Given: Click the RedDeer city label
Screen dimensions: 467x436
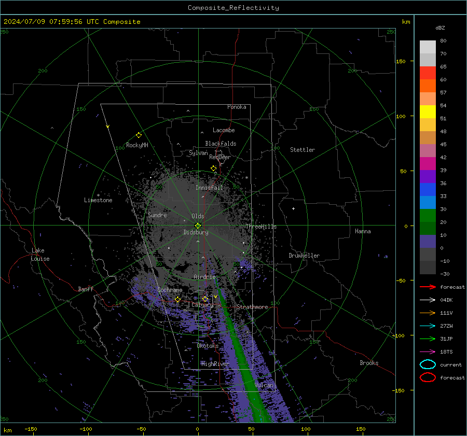Looking at the screenshot, I should tap(220, 157).
